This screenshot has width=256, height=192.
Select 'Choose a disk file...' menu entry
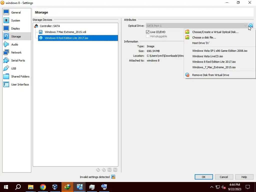pyautogui.click(x=219, y=37)
